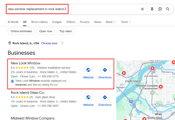Click Website label for Rock Island Glass Co.
175x120 pixels.
point(88,105)
